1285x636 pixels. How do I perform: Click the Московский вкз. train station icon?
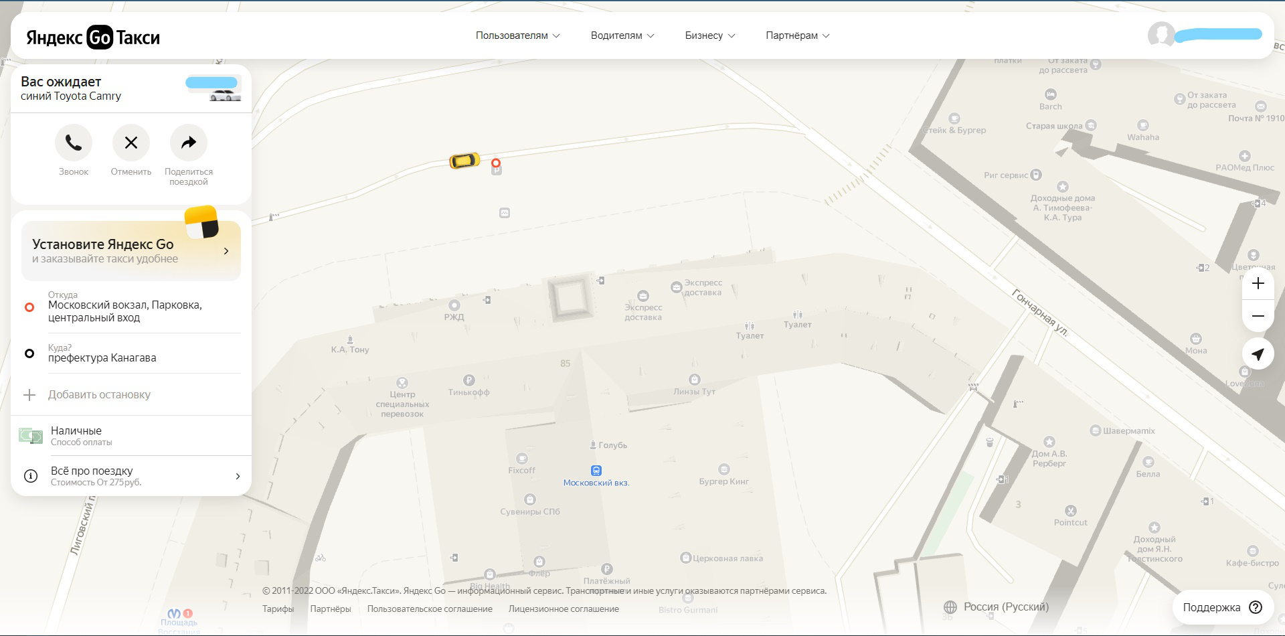pyautogui.click(x=596, y=471)
